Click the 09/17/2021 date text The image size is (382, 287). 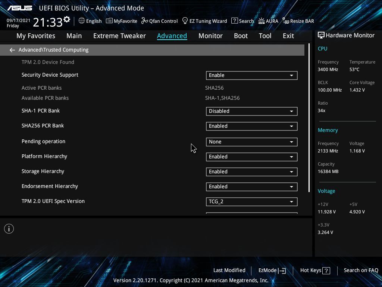18,21
